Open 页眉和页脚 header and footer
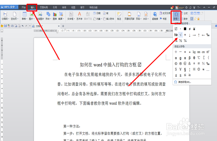217x141 pixels. (x=129, y=16)
